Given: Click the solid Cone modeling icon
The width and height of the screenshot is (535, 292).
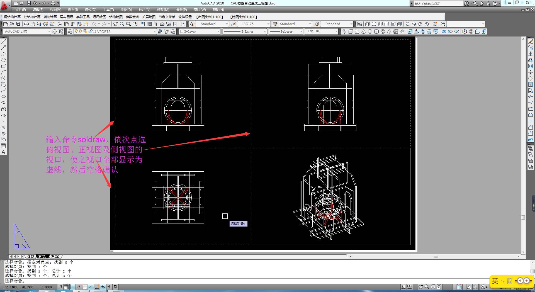Looking at the screenshot, I should click(364, 31).
